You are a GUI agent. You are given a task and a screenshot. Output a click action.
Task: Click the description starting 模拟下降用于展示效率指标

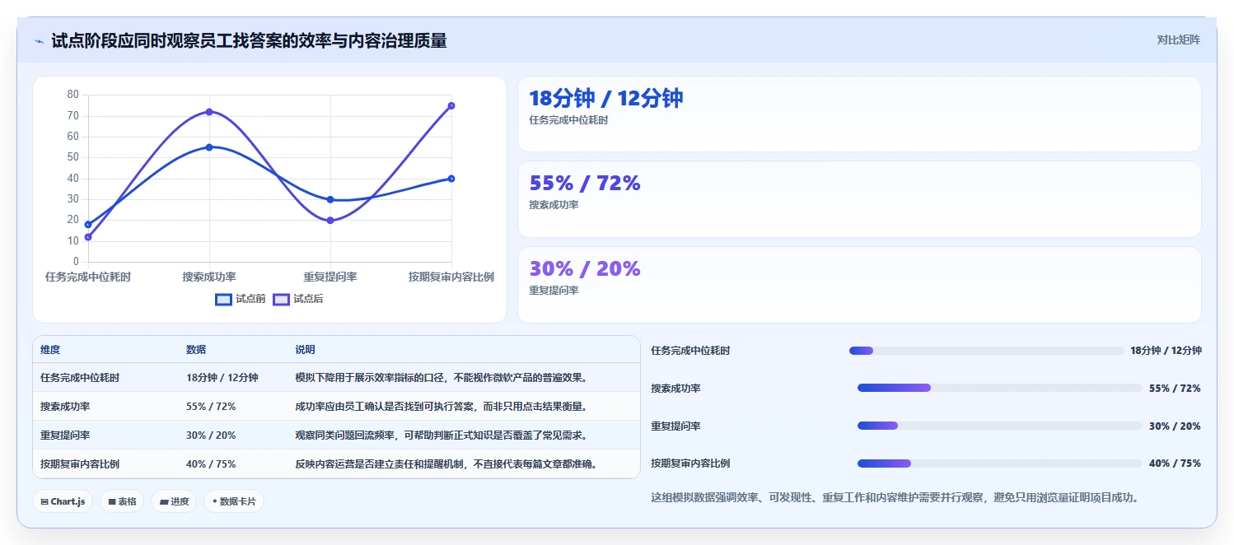[x=441, y=378]
